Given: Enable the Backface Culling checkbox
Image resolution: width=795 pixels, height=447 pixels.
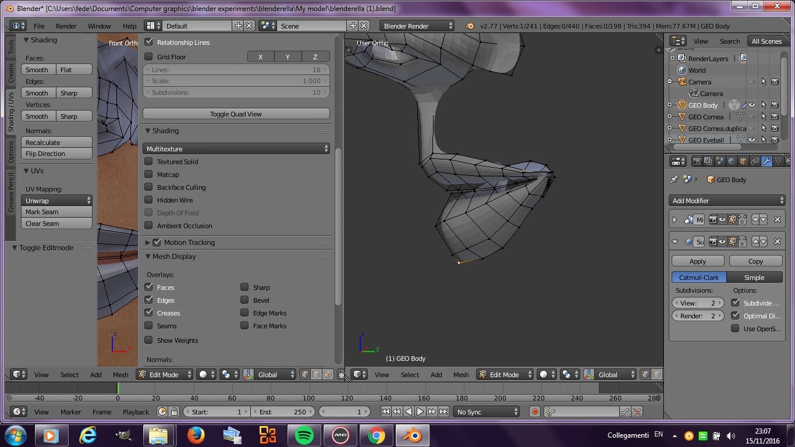Looking at the screenshot, I should pyautogui.click(x=149, y=187).
